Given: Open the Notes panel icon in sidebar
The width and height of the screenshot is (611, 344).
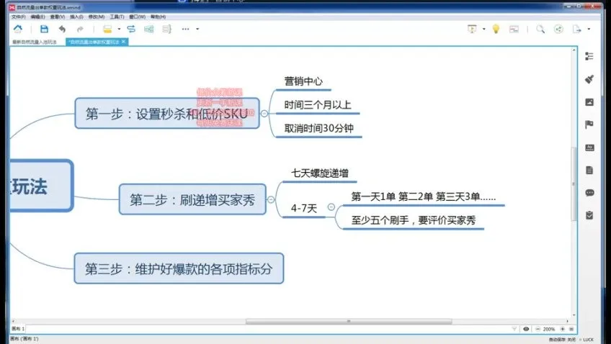Looking at the screenshot, I should pyautogui.click(x=589, y=170).
